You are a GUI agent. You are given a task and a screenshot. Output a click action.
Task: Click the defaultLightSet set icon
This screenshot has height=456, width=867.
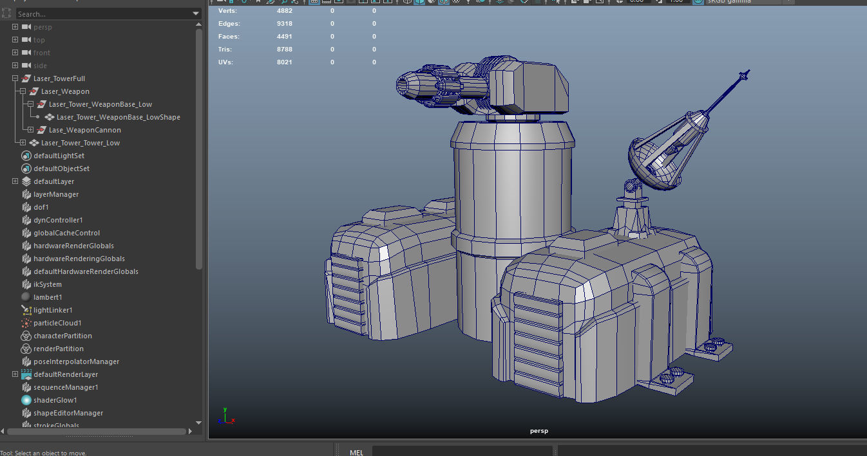point(26,156)
